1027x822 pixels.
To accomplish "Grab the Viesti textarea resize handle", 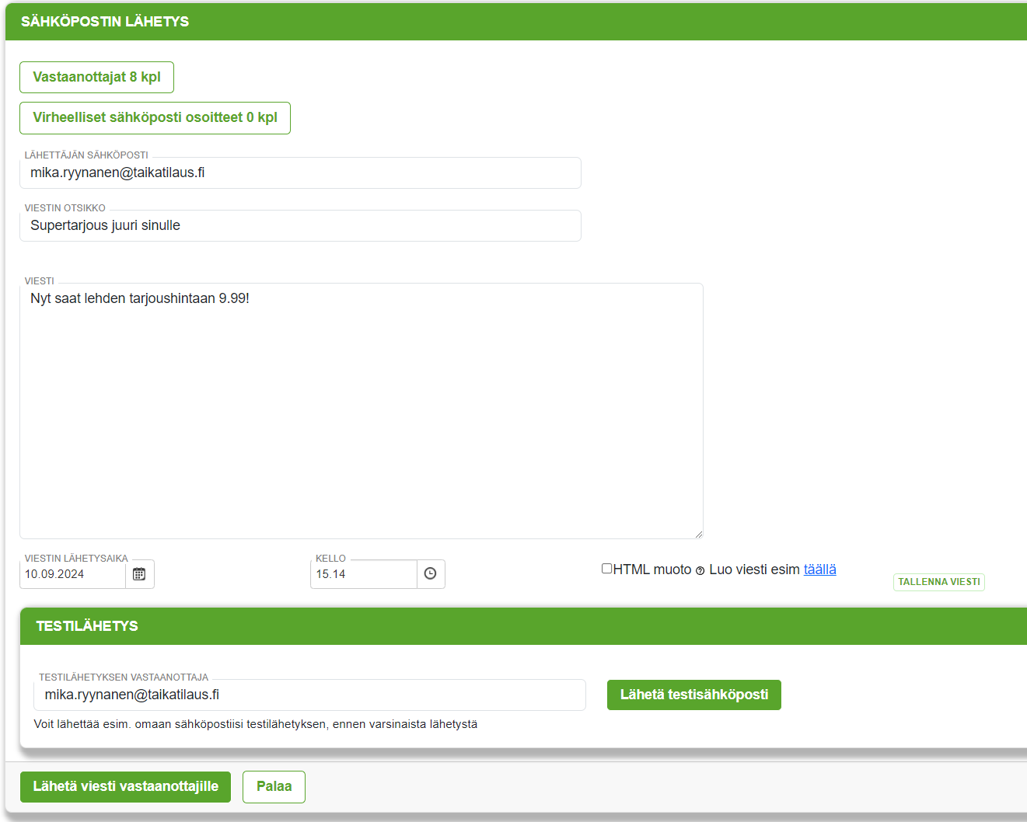I will (x=698, y=534).
